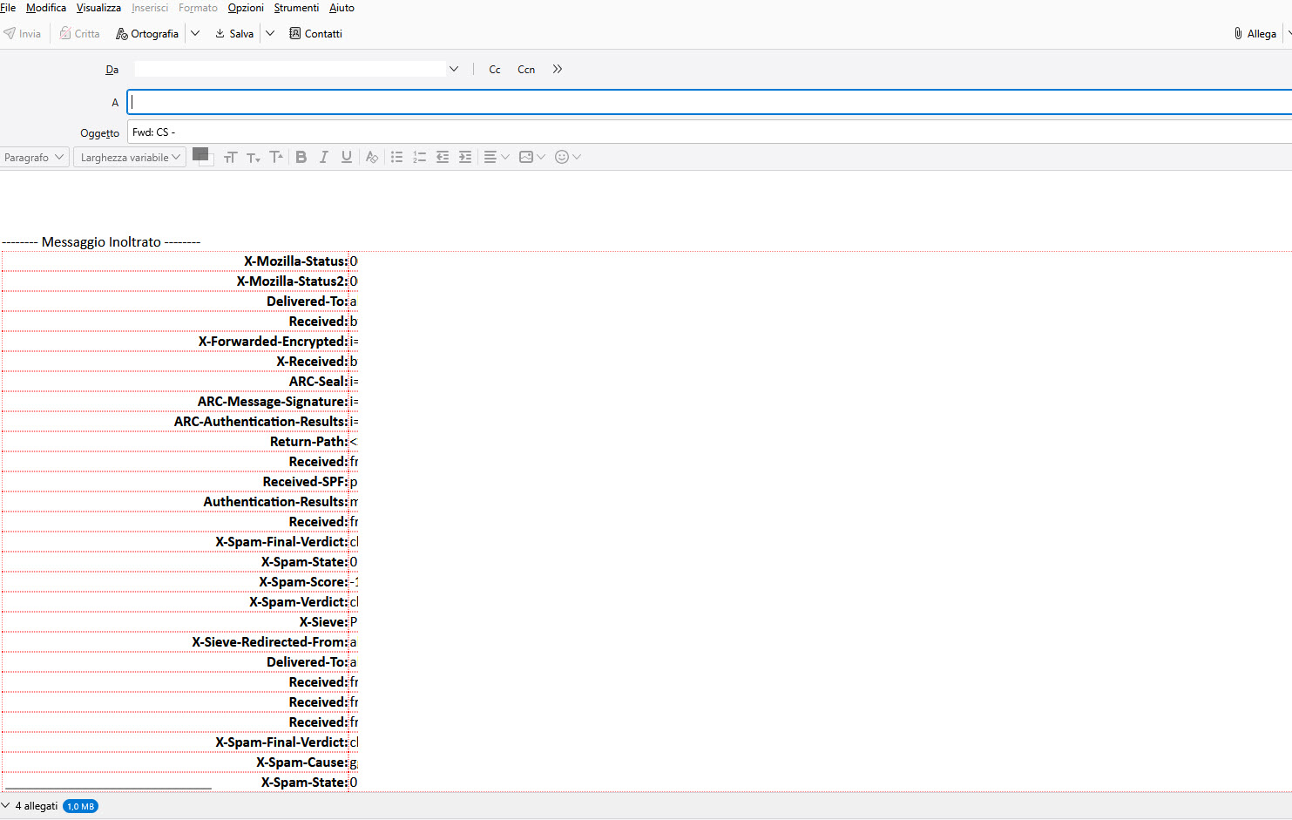Image resolution: width=1292 pixels, height=820 pixels.
Task: Decrease text indentation (outdent)
Action: [x=443, y=157]
